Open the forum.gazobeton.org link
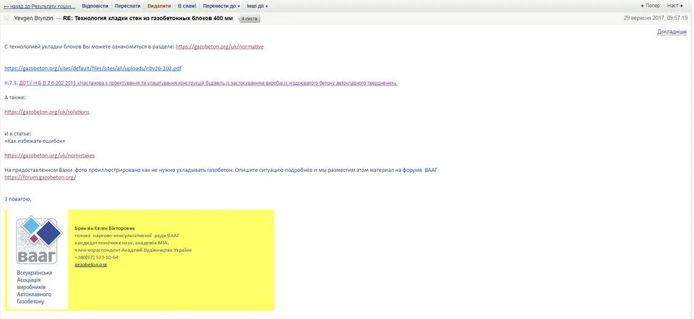Screen dimensions: 694x319 pos(40,178)
